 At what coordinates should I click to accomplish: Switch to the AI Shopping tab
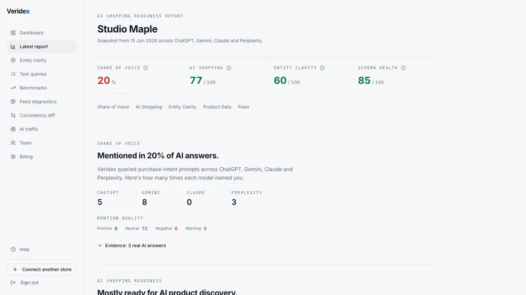(x=149, y=107)
